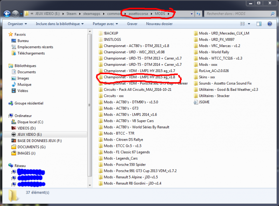The width and height of the screenshot is (279, 206).
Task: Open Téléchargements in favorites
Action: point(31,53)
